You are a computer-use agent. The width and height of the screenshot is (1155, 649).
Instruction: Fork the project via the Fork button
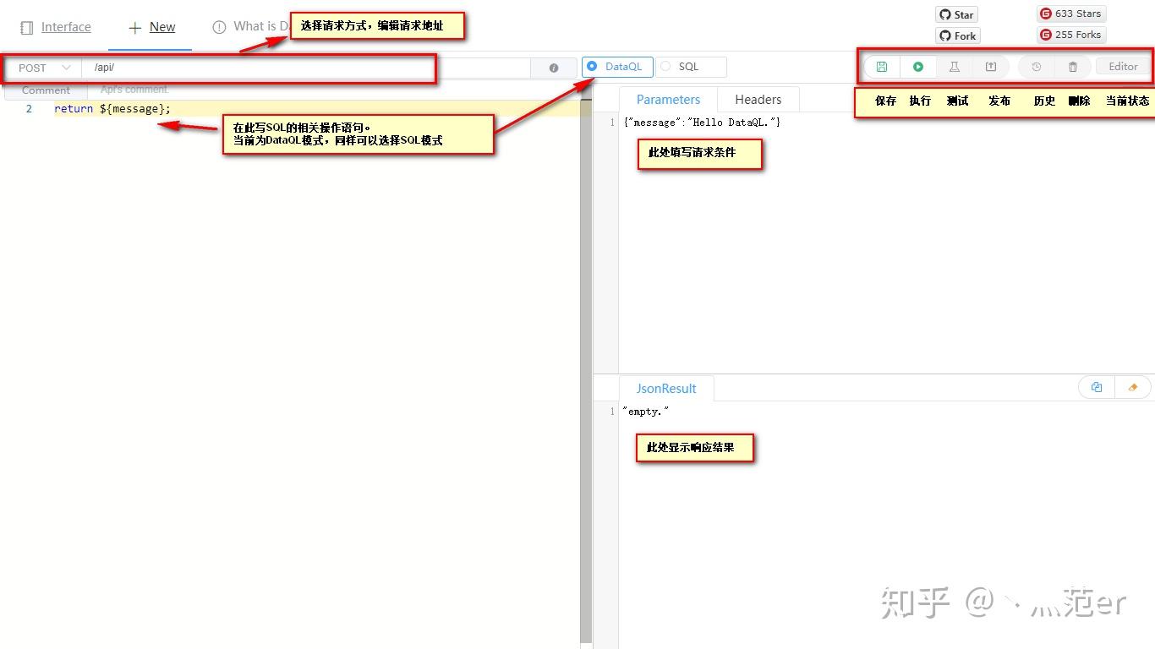(956, 35)
